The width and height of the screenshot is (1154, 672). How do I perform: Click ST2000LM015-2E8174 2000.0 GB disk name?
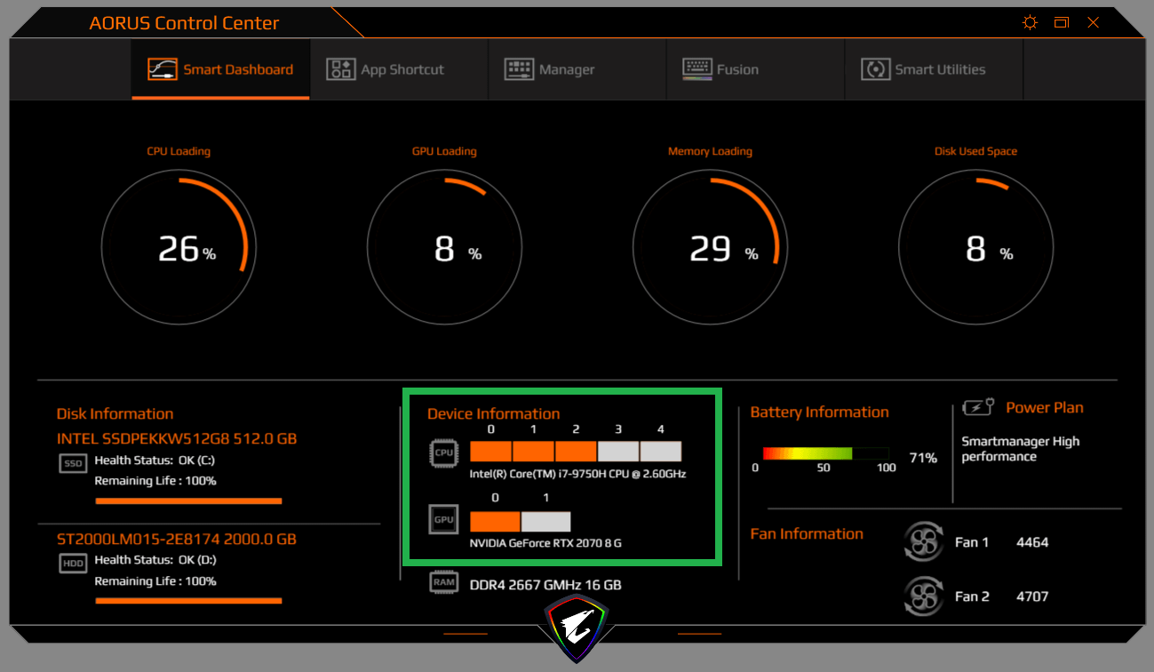[x=177, y=539]
